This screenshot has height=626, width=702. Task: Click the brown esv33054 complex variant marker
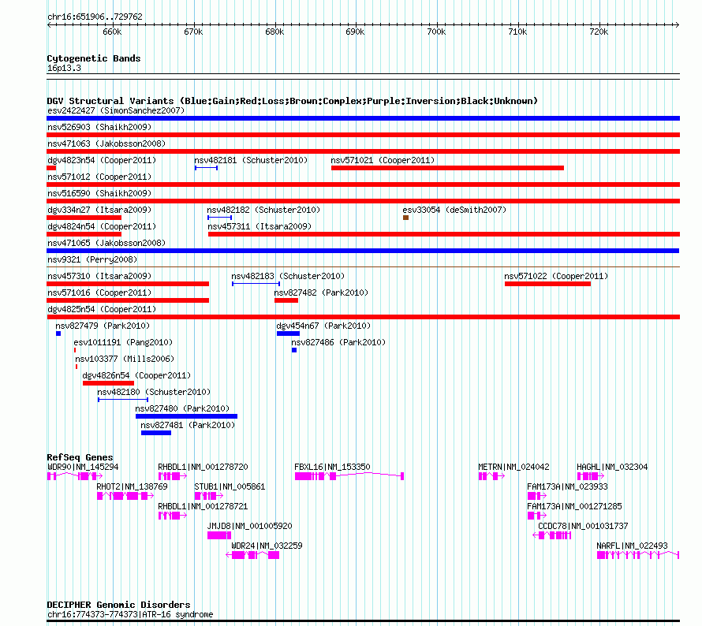pyautogui.click(x=405, y=218)
